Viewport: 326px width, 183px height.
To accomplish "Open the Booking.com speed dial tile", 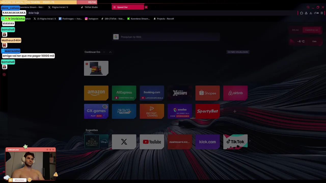I will [152, 93].
